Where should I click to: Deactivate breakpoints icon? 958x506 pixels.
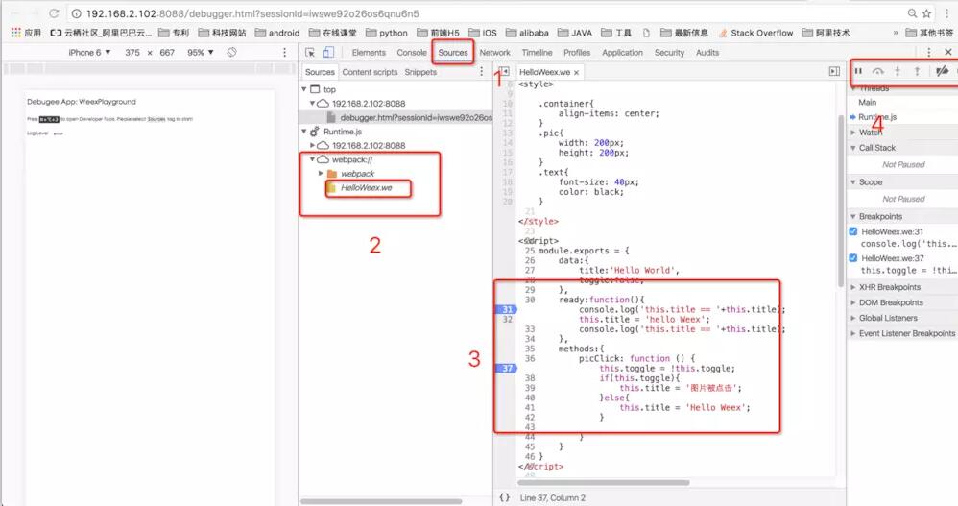pyautogui.click(x=942, y=71)
